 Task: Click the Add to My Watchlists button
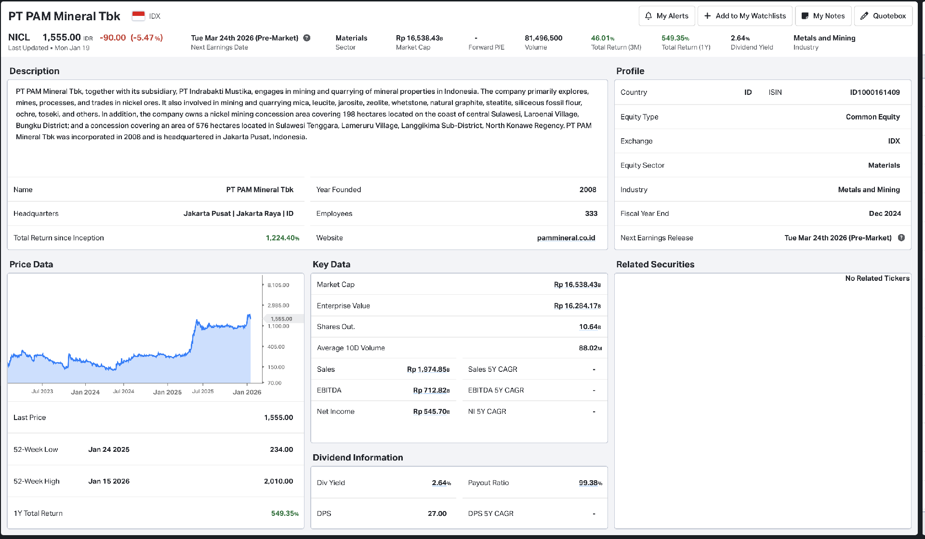point(745,16)
